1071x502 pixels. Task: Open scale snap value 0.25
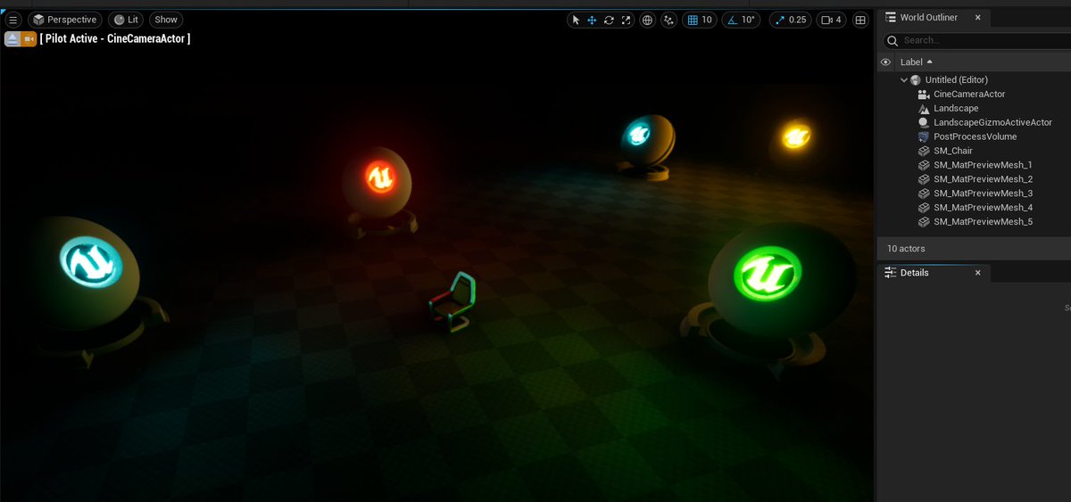798,20
